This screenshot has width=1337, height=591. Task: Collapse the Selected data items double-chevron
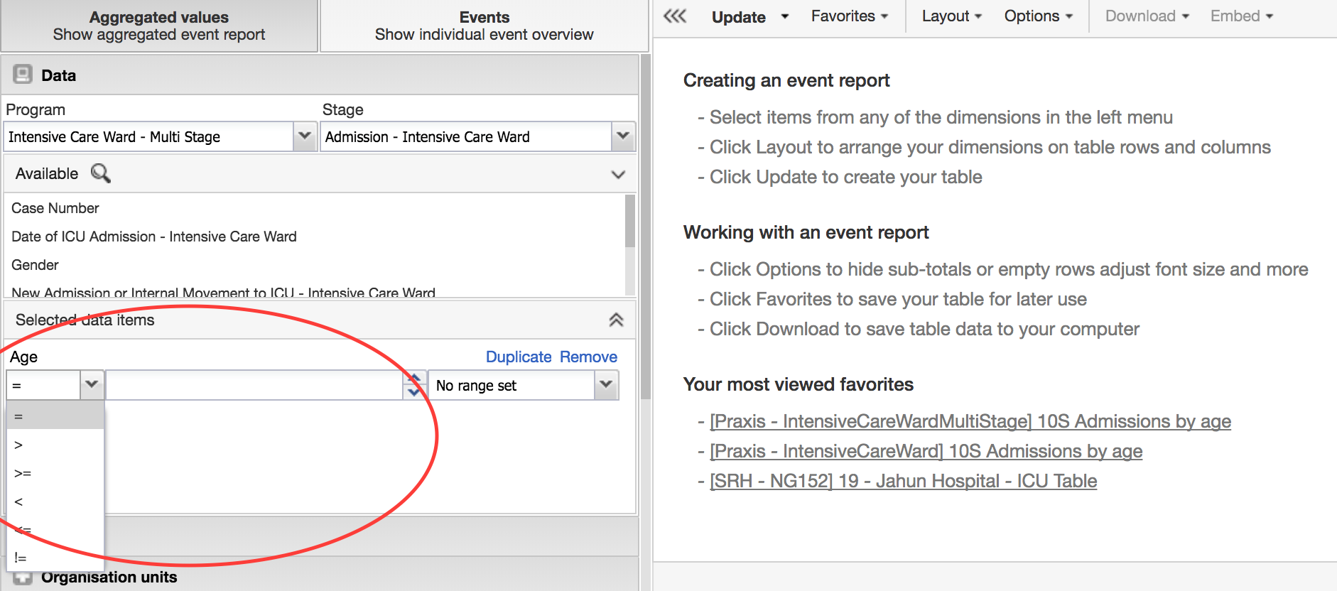pos(616,320)
